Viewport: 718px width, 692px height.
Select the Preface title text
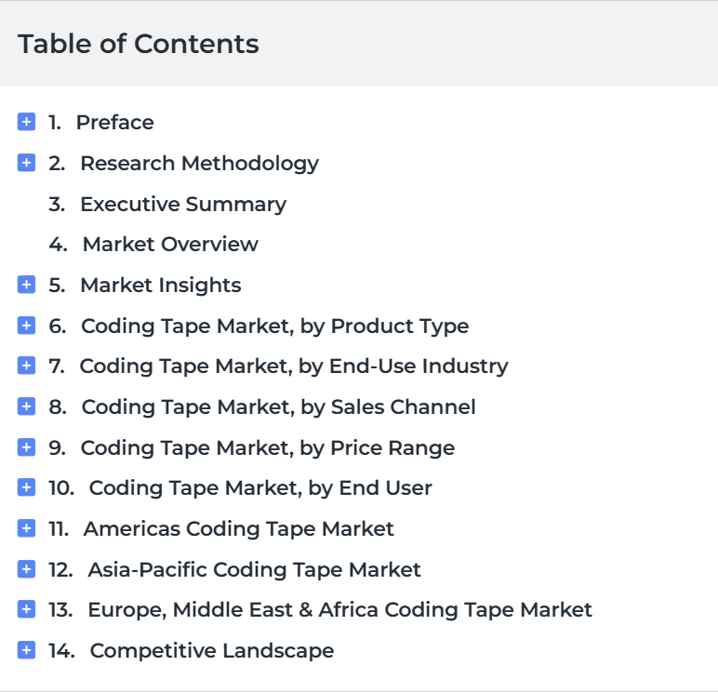point(115,122)
